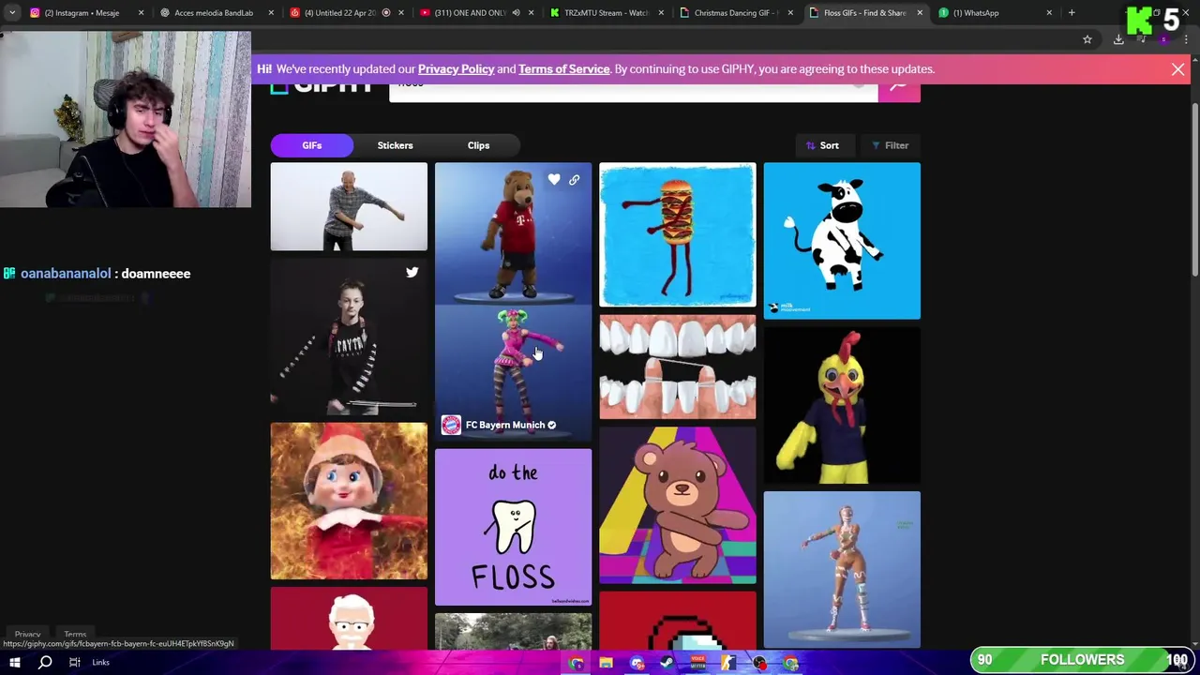This screenshot has width=1200, height=675.
Task: Click the 90 FOLLOWERS 100 goal bar
Action: [1082, 660]
